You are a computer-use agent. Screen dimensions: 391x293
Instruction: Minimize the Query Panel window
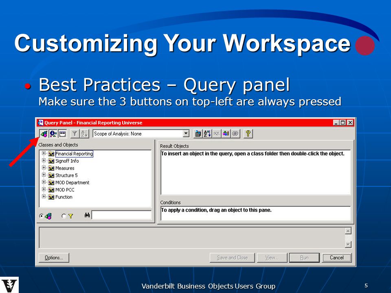(336, 122)
